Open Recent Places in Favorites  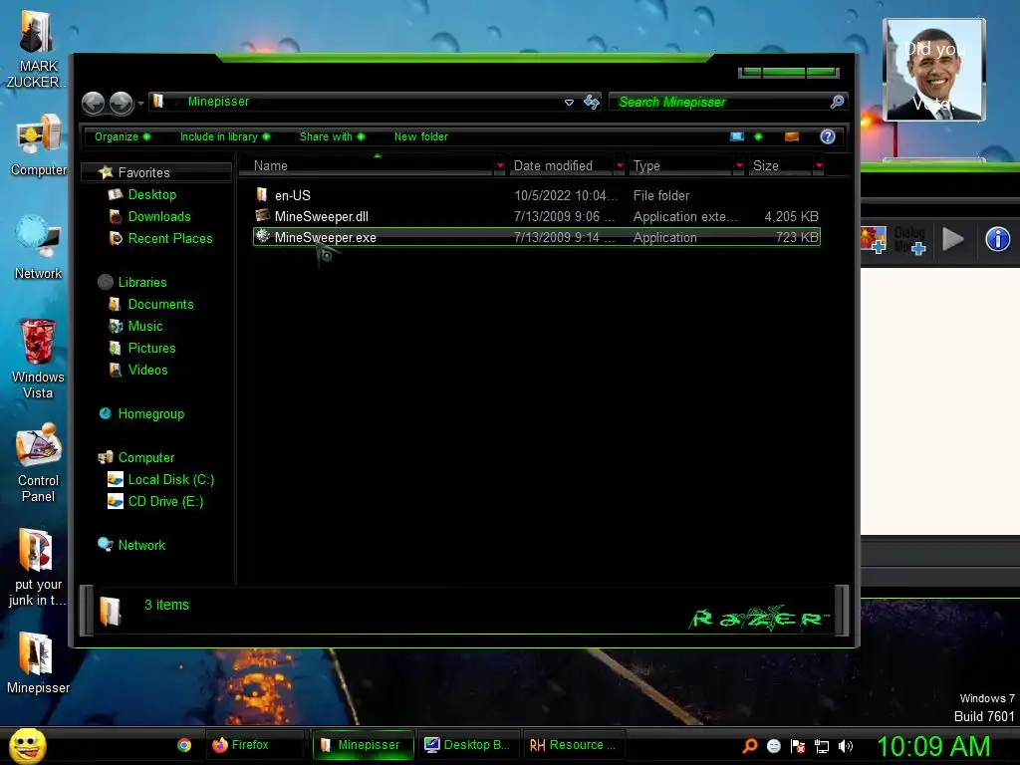pyautogui.click(x=169, y=239)
